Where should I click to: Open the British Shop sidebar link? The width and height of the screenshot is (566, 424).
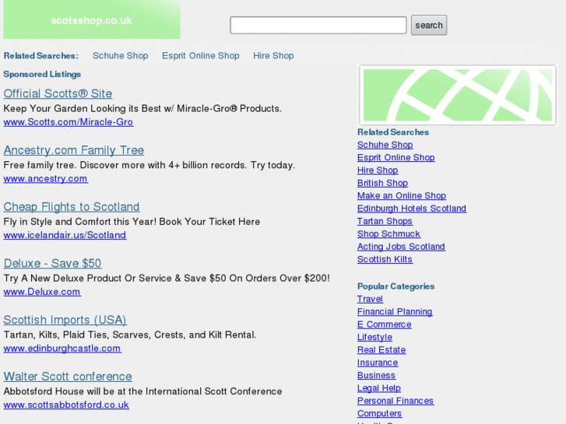point(382,183)
